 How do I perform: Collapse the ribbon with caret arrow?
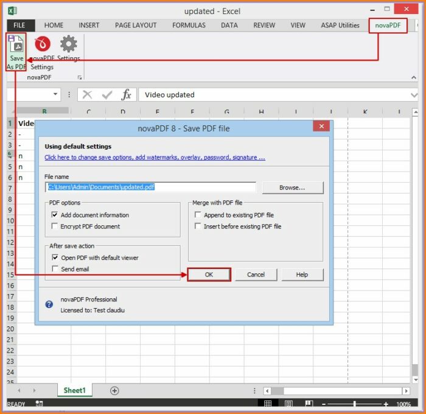(x=414, y=77)
